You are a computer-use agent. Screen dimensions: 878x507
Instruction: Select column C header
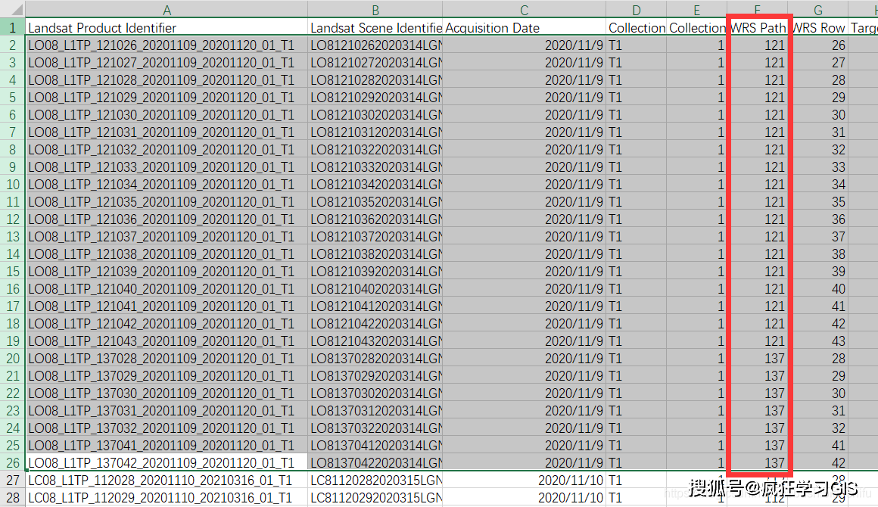pyautogui.click(x=524, y=9)
